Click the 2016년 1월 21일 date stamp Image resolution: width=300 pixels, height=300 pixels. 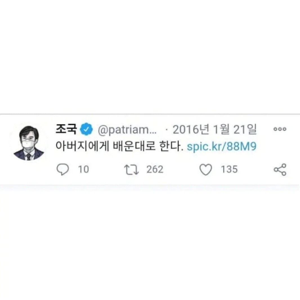point(214,129)
